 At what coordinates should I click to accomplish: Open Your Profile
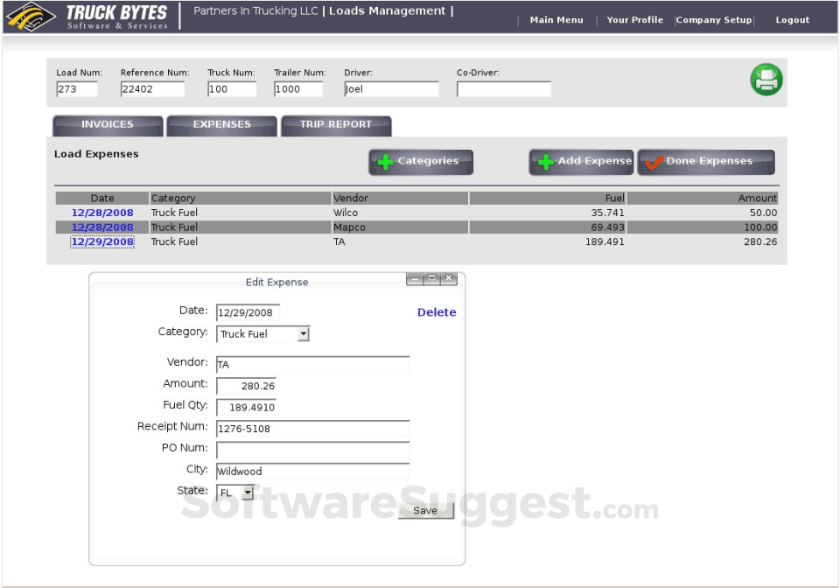point(634,18)
